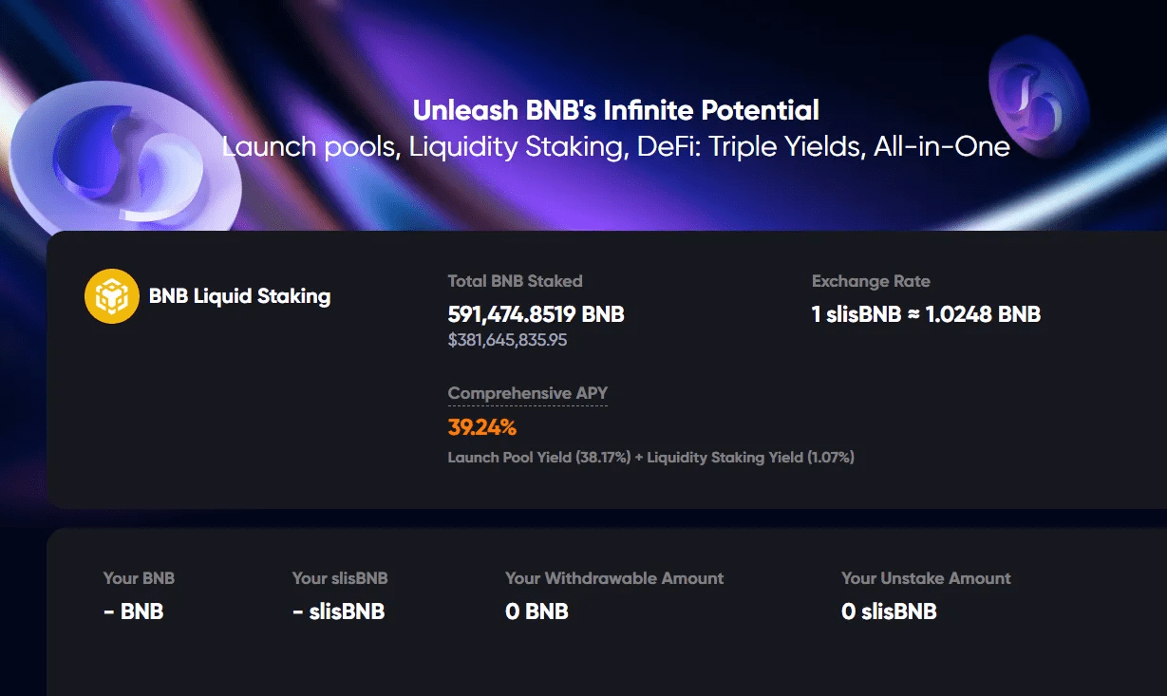Click the Total BNB Staked label
Viewport: 1167px width, 696px height.
[x=515, y=281]
